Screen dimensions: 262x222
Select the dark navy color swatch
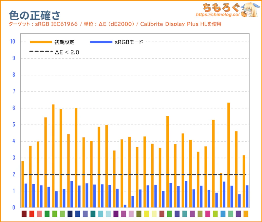(x=70, y=214)
